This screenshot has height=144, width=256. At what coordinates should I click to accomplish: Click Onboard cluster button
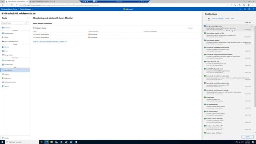pyautogui.click(x=40, y=28)
